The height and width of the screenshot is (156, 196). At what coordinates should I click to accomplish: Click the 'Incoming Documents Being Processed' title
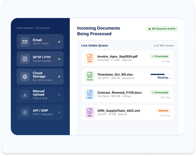click(x=99, y=31)
